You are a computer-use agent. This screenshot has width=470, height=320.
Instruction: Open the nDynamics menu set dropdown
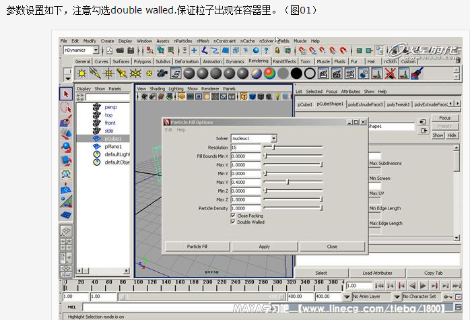click(96, 50)
